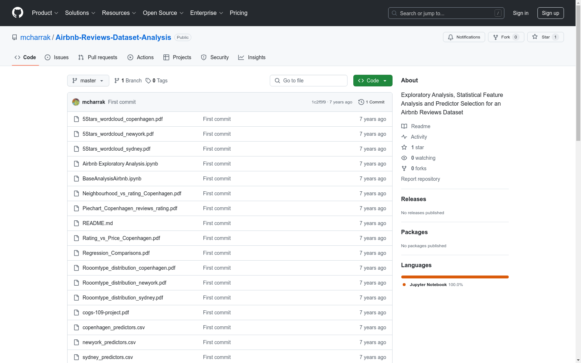
Task: Switch to the Issues tab
Action: [57, 57]
